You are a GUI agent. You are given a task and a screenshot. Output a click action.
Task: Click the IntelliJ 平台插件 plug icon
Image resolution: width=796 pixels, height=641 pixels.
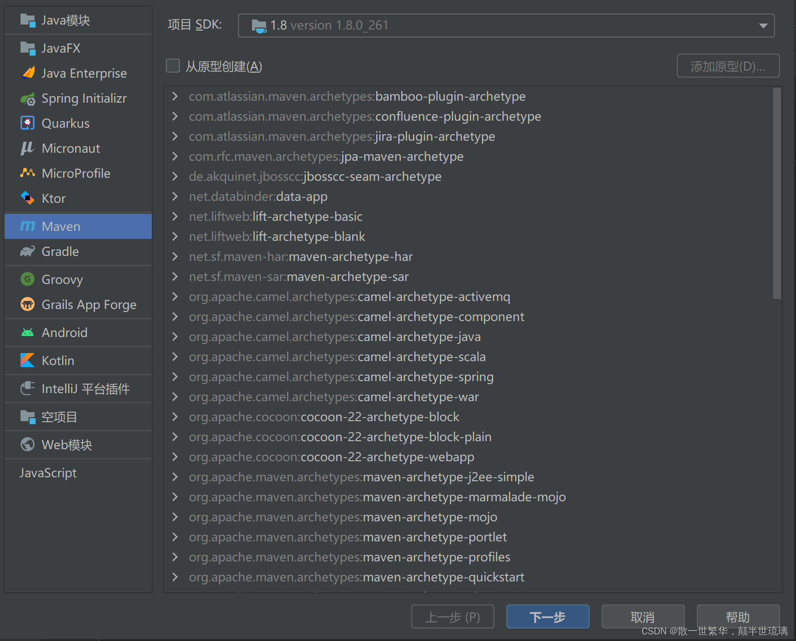pos(28,389)
